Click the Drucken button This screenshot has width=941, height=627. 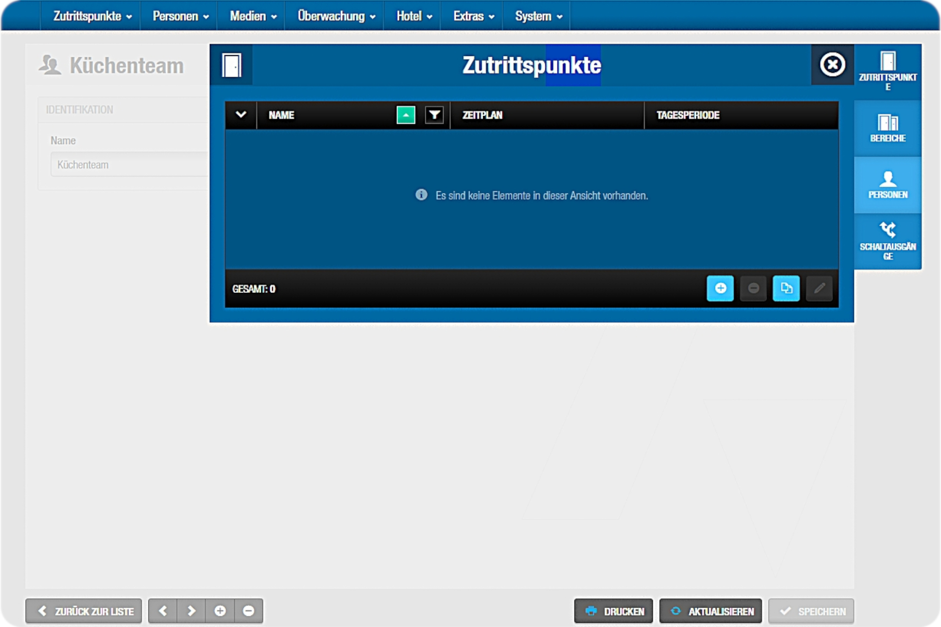click(613, 611)
